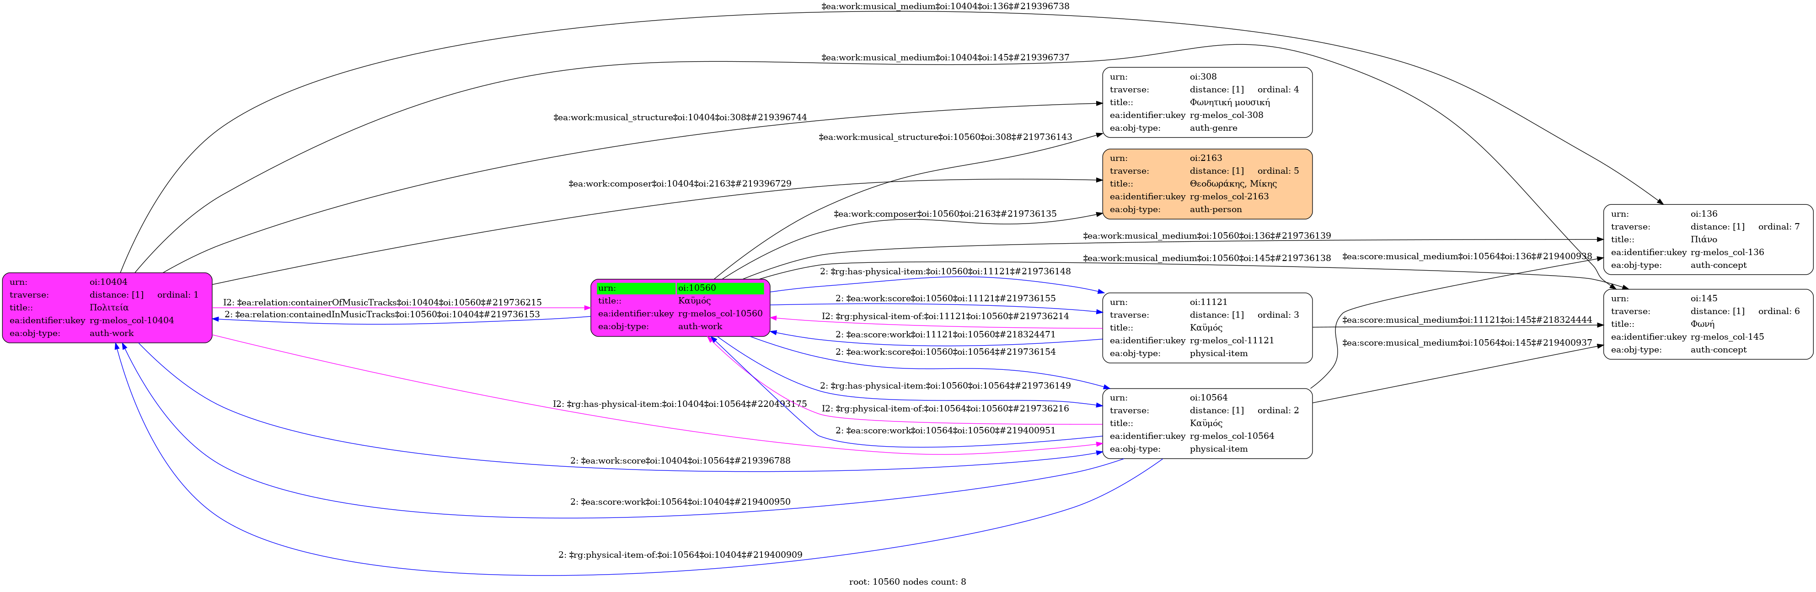Click rg:physical-item-of label oi:10564 to oi:10404
Image resolution: width=1816 pixels, height=592 pixels.
click(680, 555)
